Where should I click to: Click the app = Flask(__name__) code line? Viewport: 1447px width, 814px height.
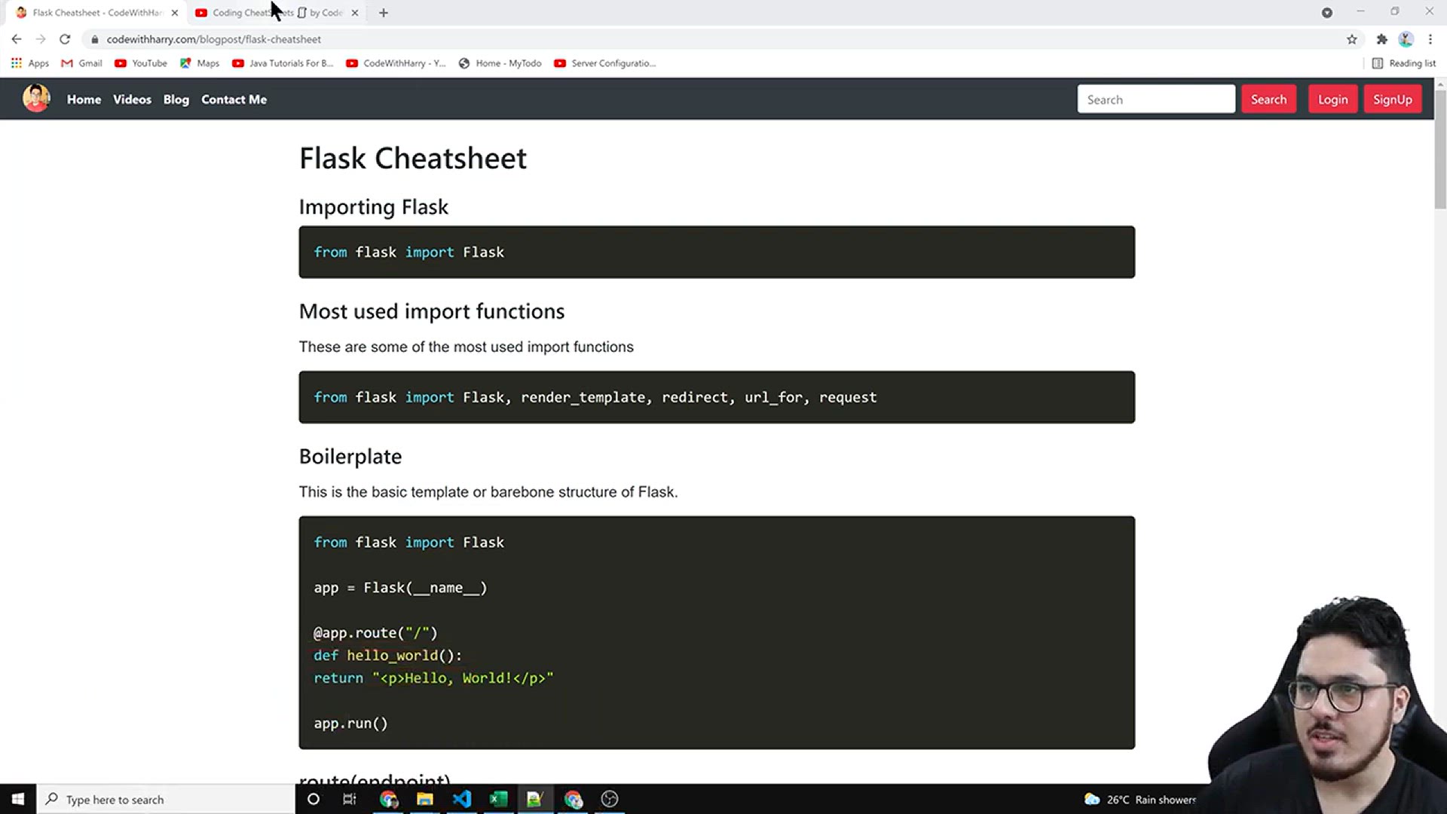401,588
